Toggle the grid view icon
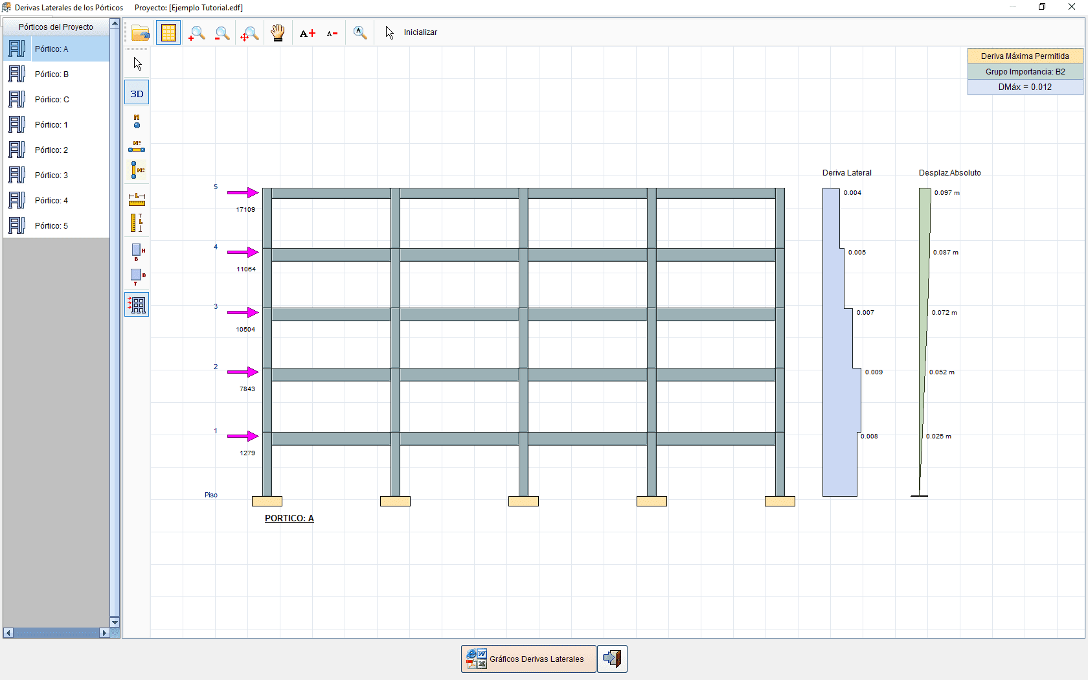The image size is (1088, 680). (168, 32)
